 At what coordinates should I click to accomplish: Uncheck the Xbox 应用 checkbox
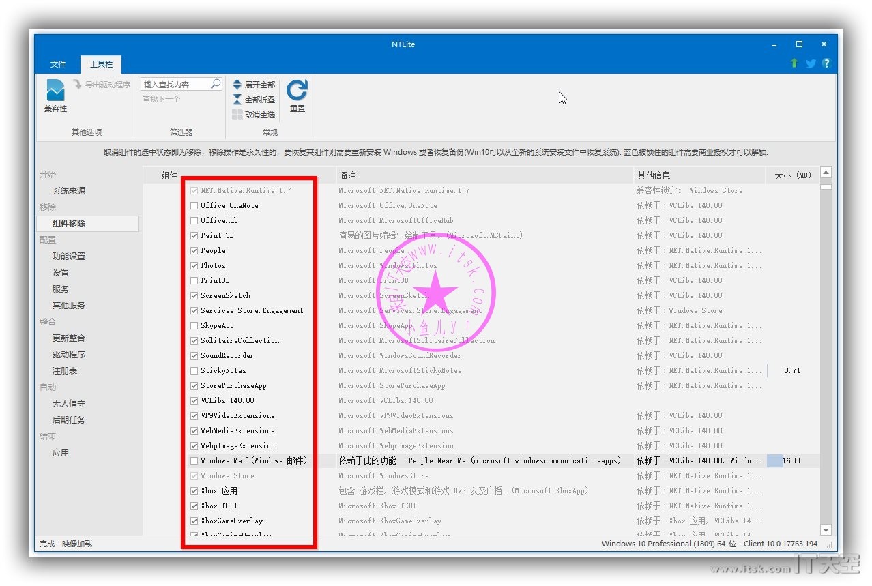tap(194, 490)
